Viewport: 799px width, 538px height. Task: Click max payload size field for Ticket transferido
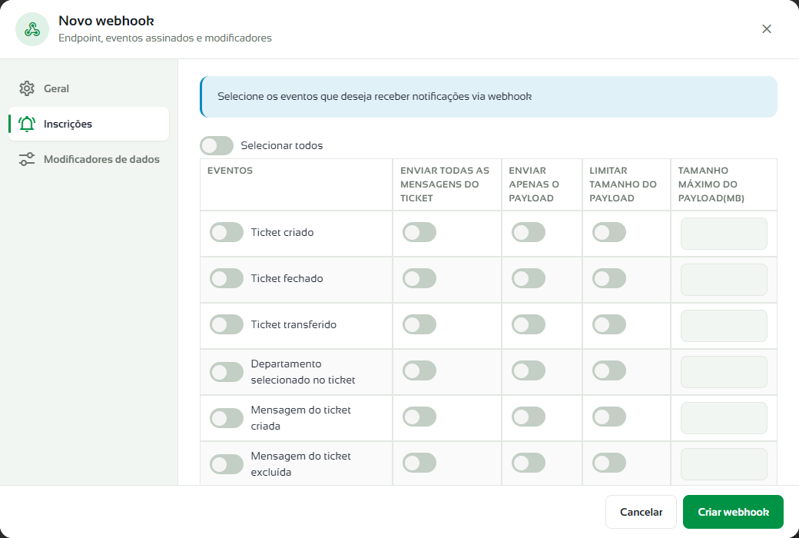pyautogui.click(x=724, y=326)
